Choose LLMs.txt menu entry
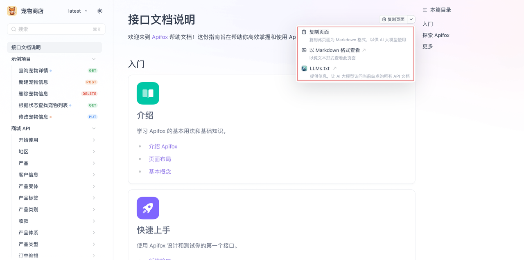The image size is (524, 260). pos(356,72)
